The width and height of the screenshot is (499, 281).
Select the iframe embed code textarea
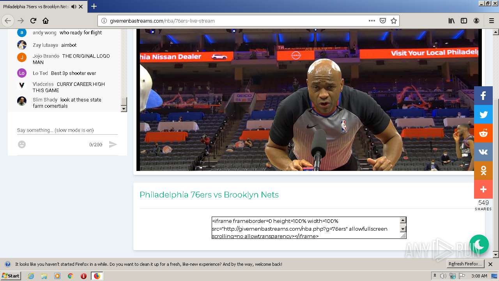(x=306, y=228)
